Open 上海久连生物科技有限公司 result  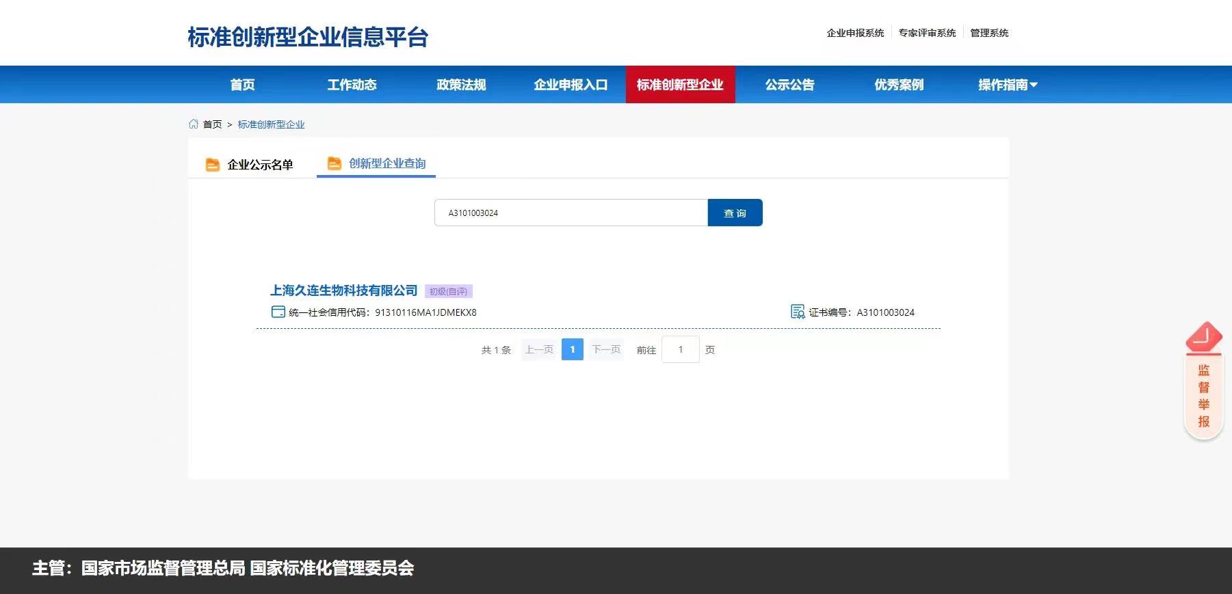click(343, 291)
